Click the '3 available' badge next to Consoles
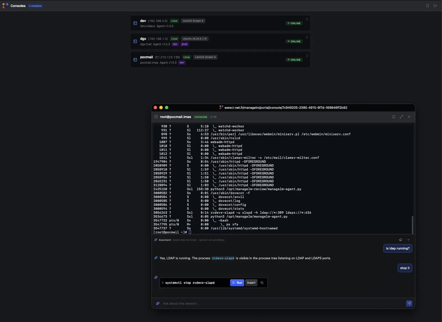This screenshot has height=322, width=442. (x=35, y=6)
